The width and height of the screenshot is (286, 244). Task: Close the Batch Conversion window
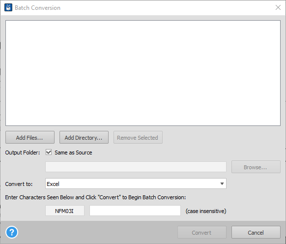(278, 7)
